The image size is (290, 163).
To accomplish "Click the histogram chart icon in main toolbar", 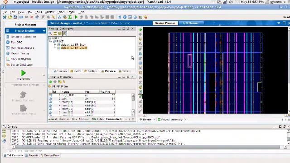I will point(140,17).
